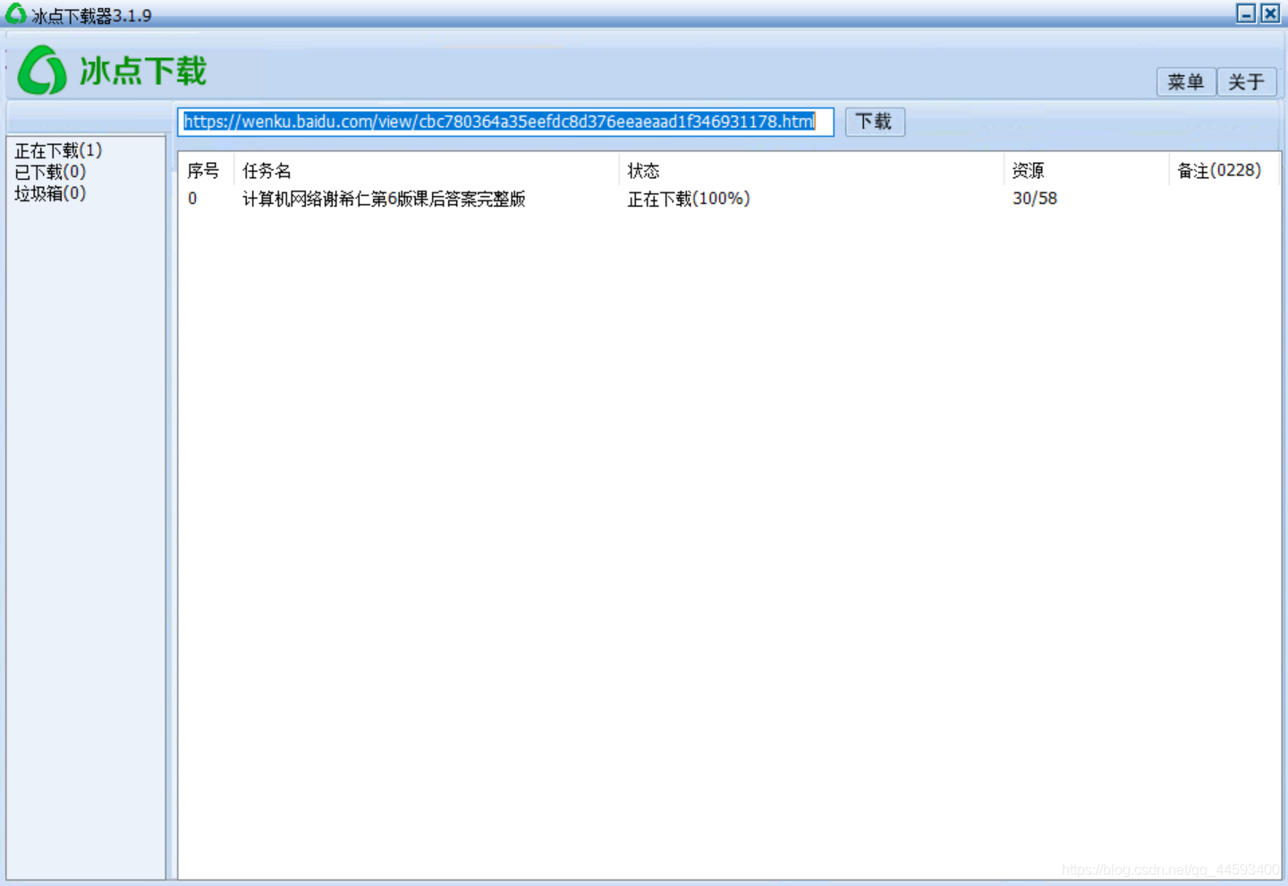
Task: Open the 关于 about button
Action: [1246, 81]
